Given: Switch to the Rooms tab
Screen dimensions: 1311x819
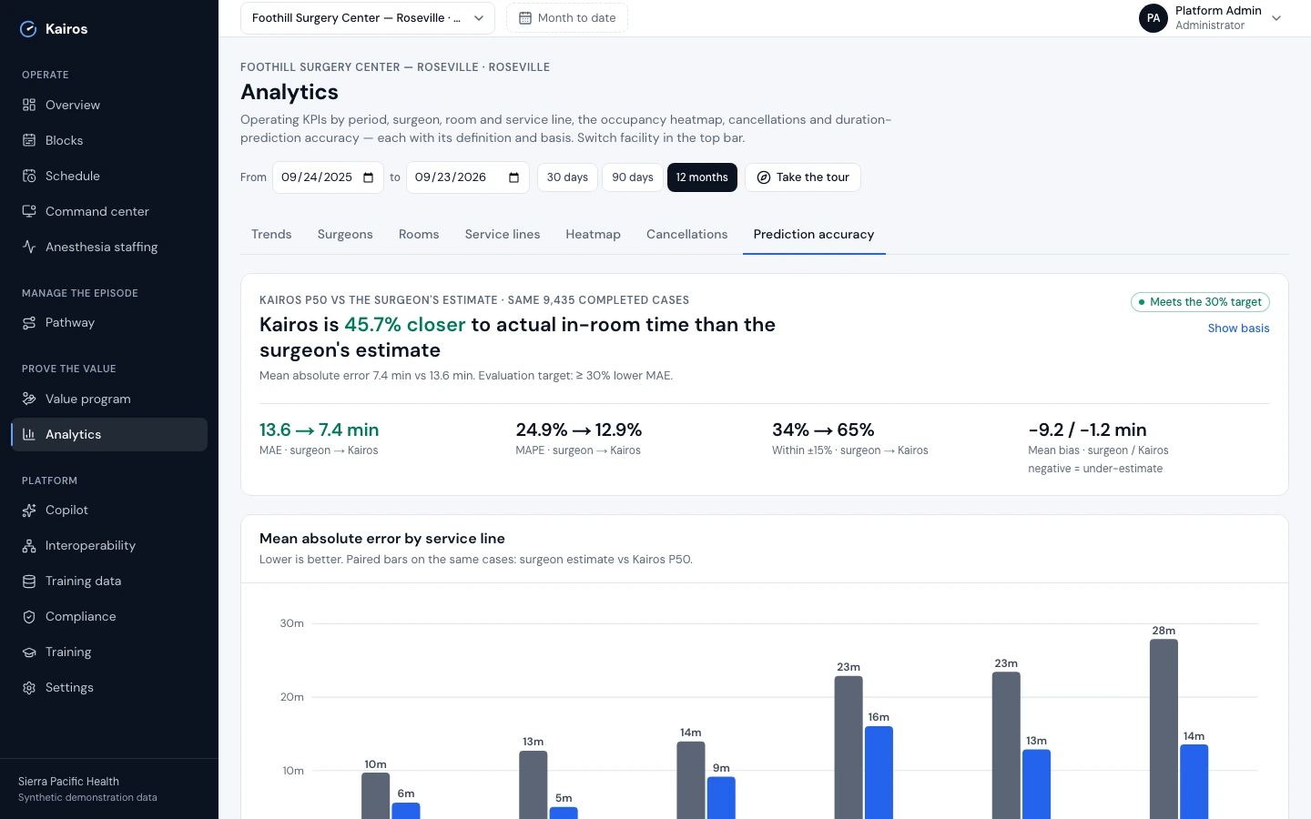Looking at the screenshot, I should (x=419, y=234).
